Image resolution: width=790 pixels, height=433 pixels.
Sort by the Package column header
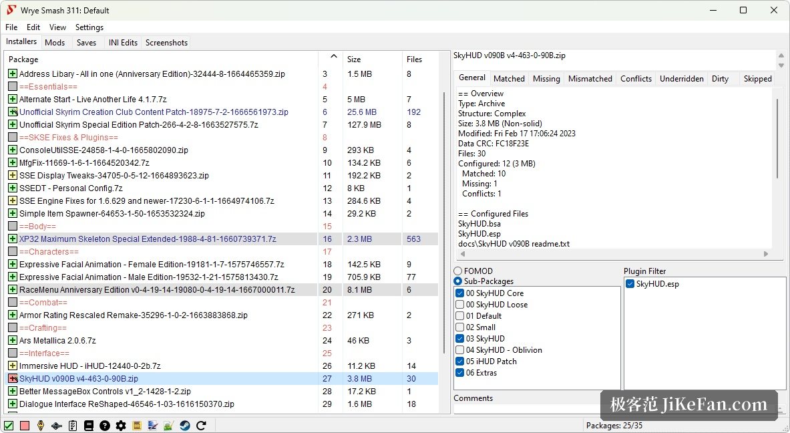(161, 59)
